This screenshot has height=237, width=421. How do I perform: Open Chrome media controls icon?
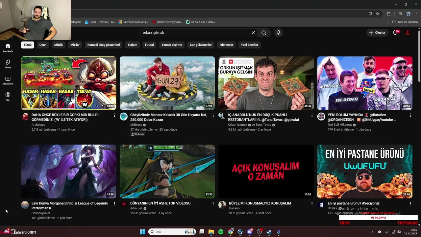click(x=400, y=14)
